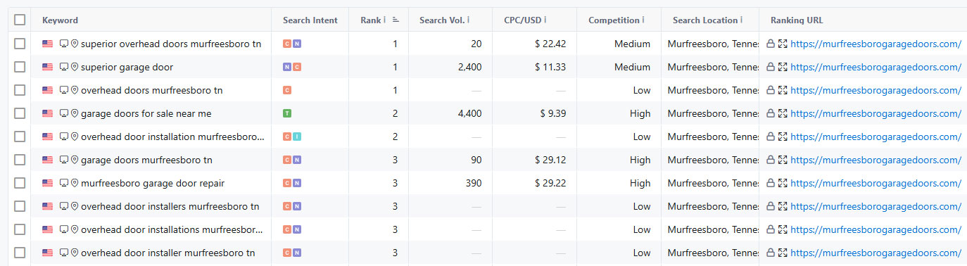Open the ranking URL in the 'superior garage door' row
967x266 pixels.
pyautogui.click(x=876, y=67)
